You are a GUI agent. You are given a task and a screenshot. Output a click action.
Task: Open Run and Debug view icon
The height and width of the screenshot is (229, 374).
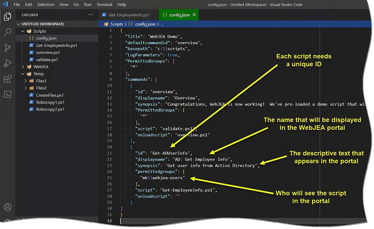(x=7, y=63)
